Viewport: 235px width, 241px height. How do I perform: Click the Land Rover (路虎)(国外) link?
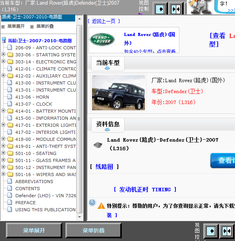click(149, 39)
